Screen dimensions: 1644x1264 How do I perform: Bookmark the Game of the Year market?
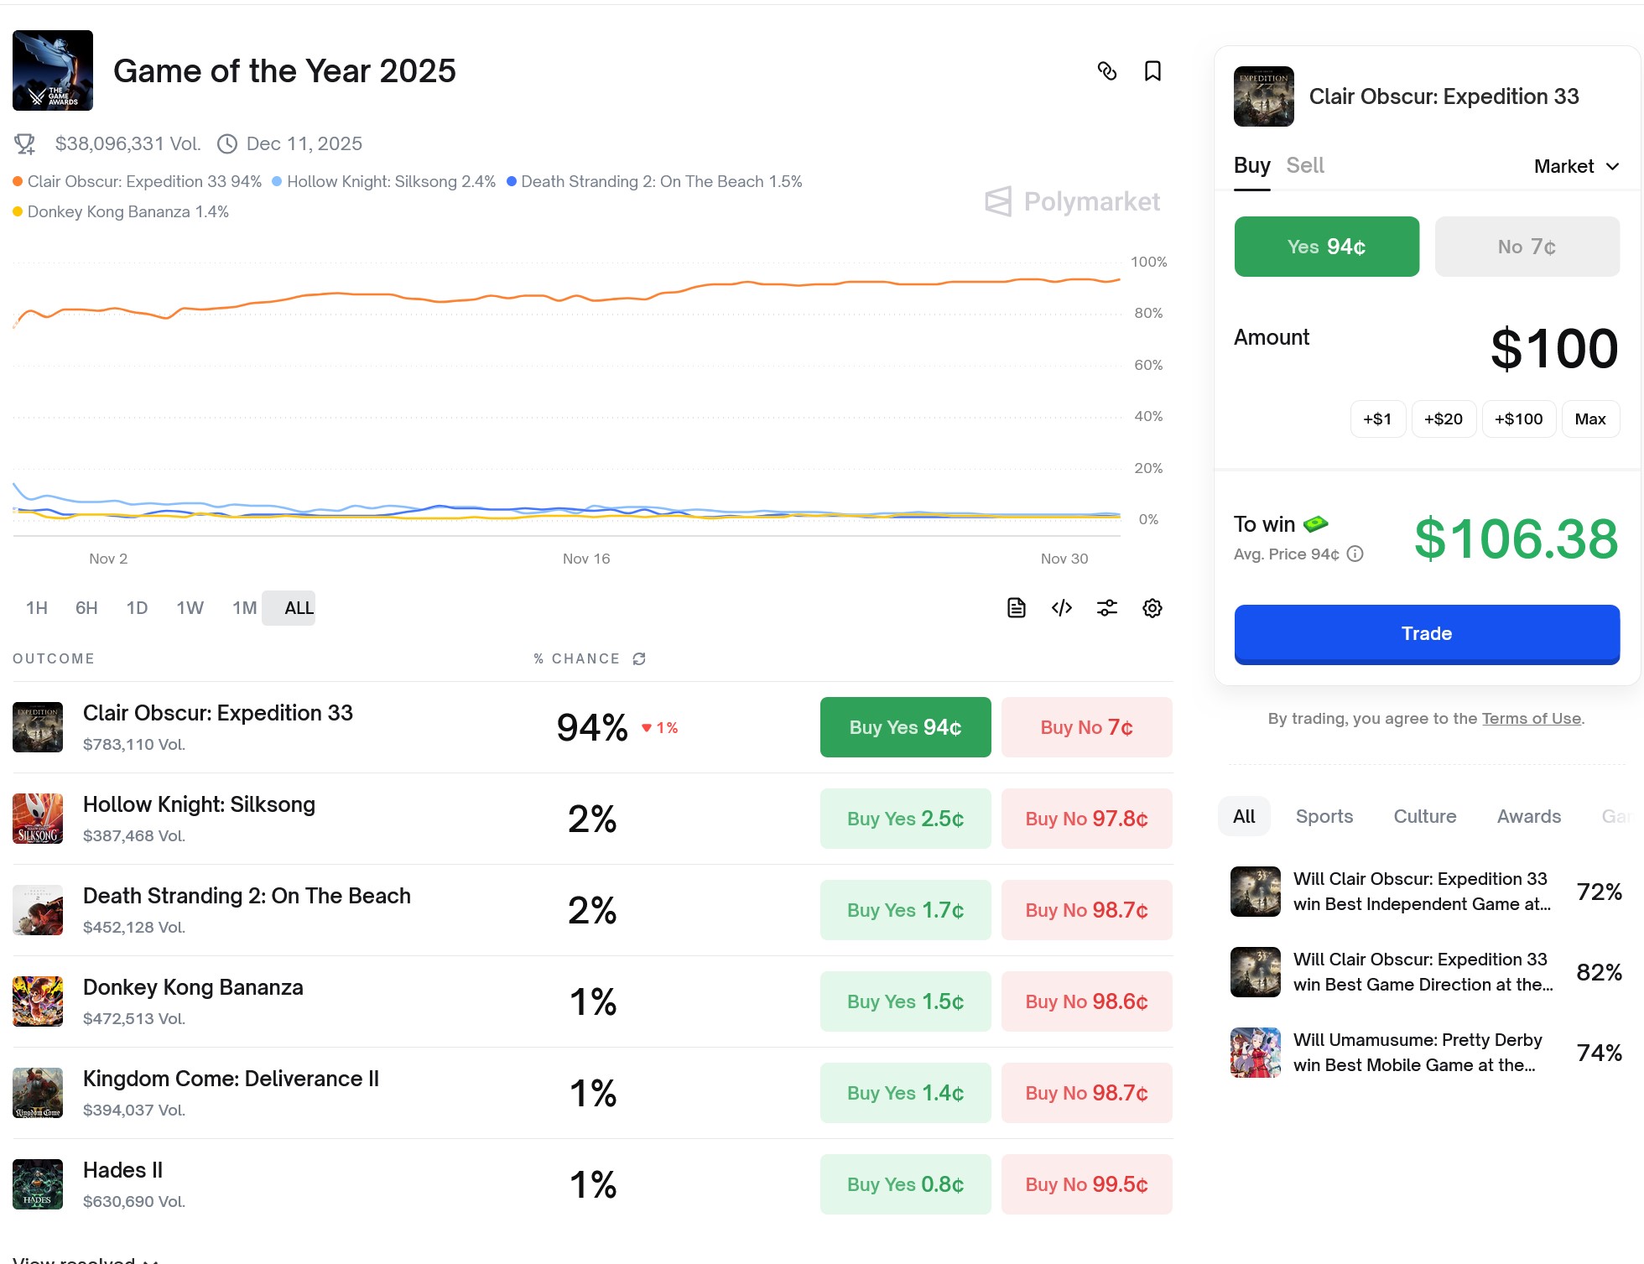(1152, 71)
